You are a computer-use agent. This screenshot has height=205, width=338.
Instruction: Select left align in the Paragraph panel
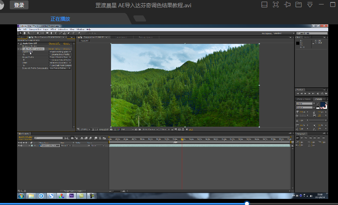pyautogui.click(x=297, y=138)
